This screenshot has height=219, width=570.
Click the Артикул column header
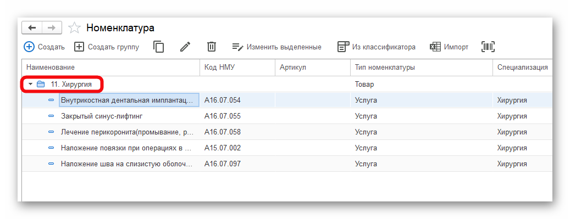313,68
